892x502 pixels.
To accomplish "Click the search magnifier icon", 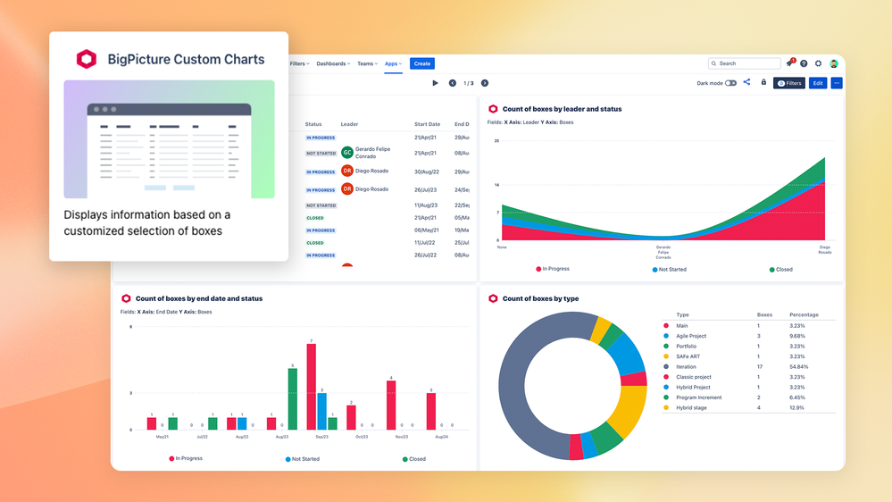I will 714,63.
